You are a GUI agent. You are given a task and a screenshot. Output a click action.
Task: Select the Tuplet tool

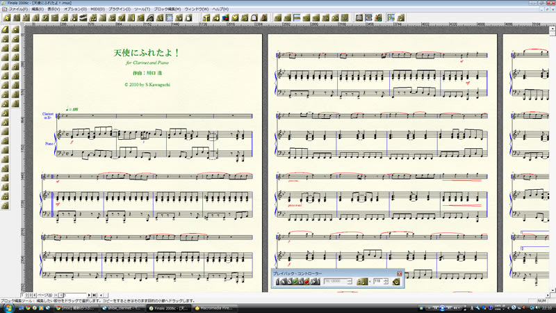tap(93, 18)
